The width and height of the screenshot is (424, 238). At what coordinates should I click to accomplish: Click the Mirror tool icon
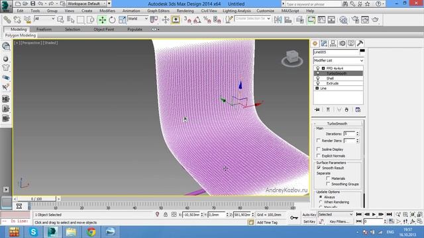pos(278,20)
